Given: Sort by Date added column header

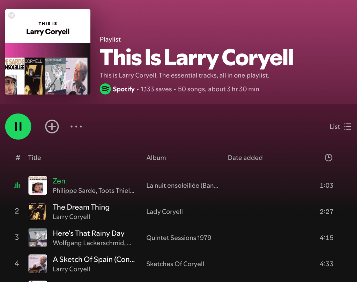Looking at the screenshot, I should coord(245,158).
